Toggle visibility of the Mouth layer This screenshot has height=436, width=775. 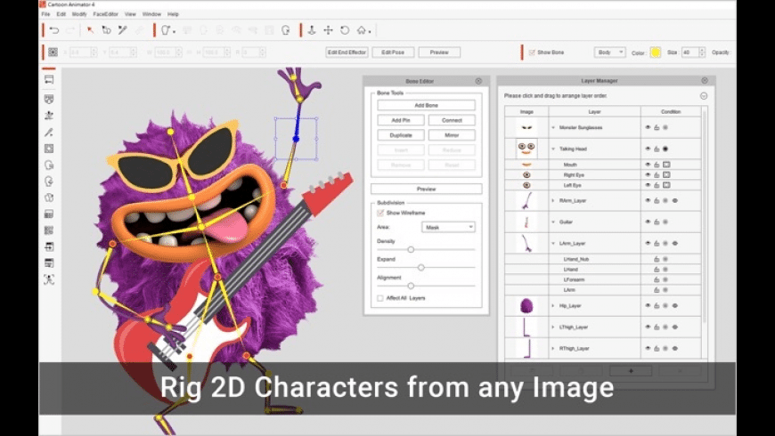[x=648, y=165]
